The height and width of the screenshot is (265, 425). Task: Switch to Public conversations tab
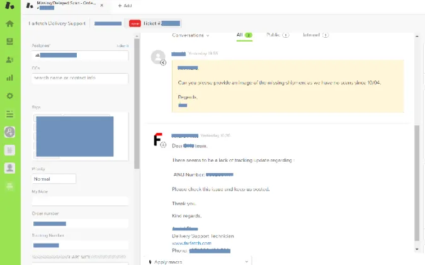pyautogui.click(x=278, y=35)
